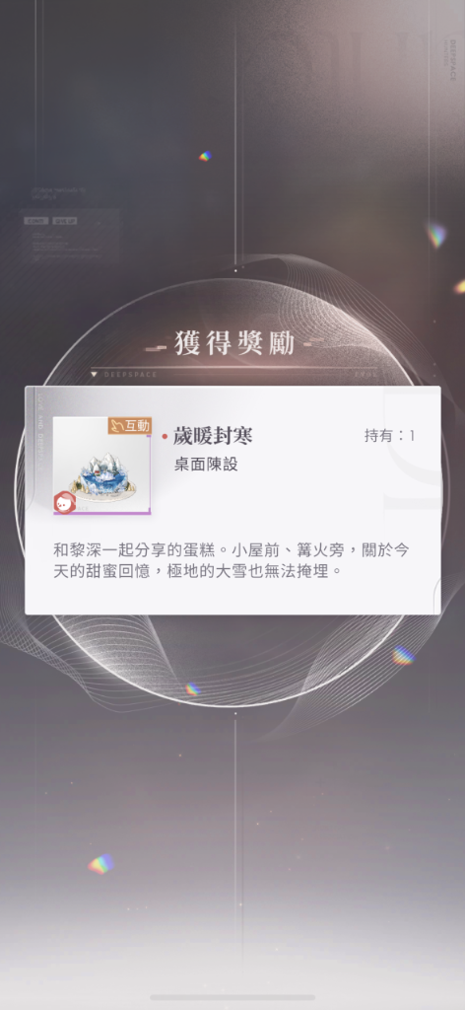Tap the rainbow sparkle at upper right
The height and width of the screenshot is (1010, 465).
tap(436, 235)
